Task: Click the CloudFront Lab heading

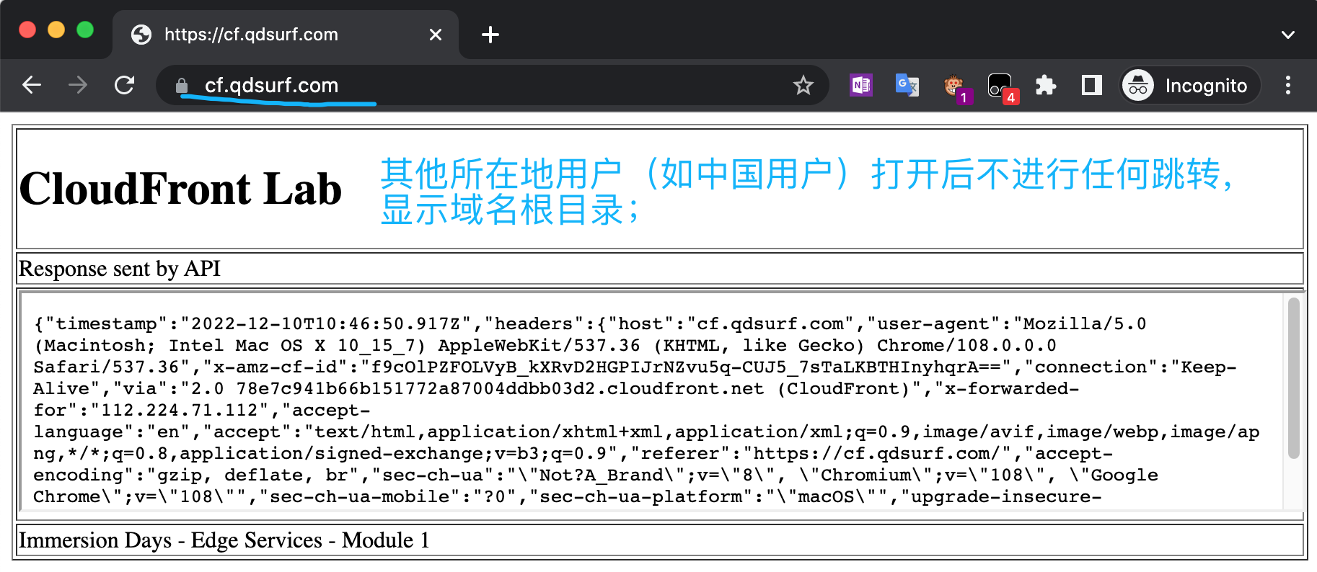Action: coord(180,189)
